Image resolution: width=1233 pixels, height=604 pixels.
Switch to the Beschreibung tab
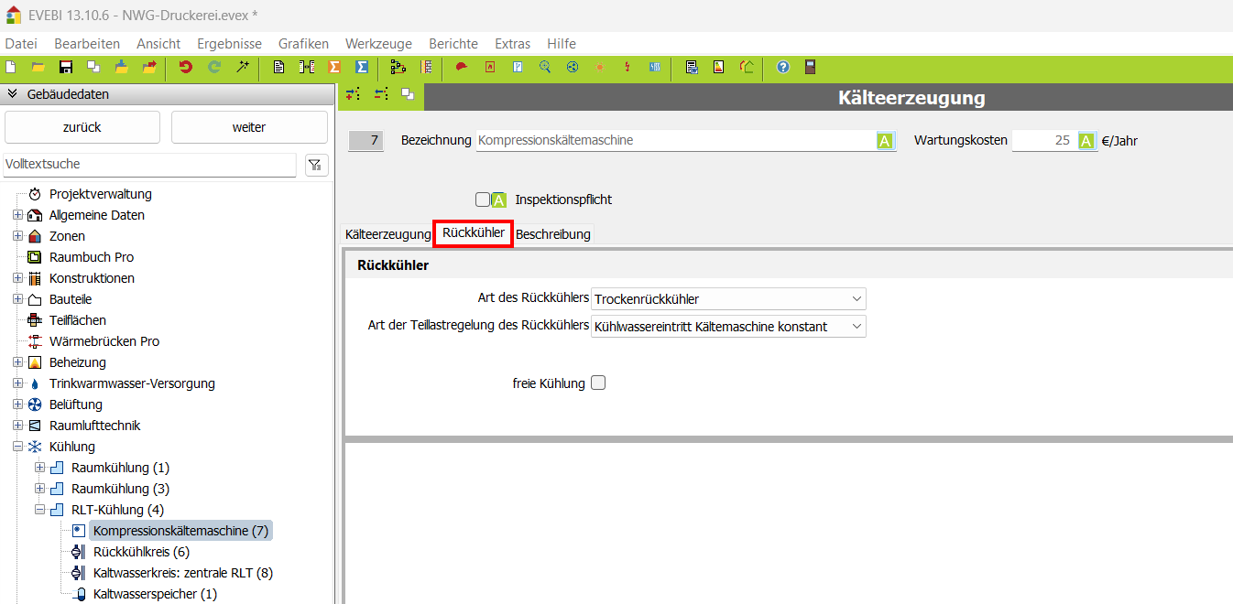pyautogui.click(x=553, y=234)
